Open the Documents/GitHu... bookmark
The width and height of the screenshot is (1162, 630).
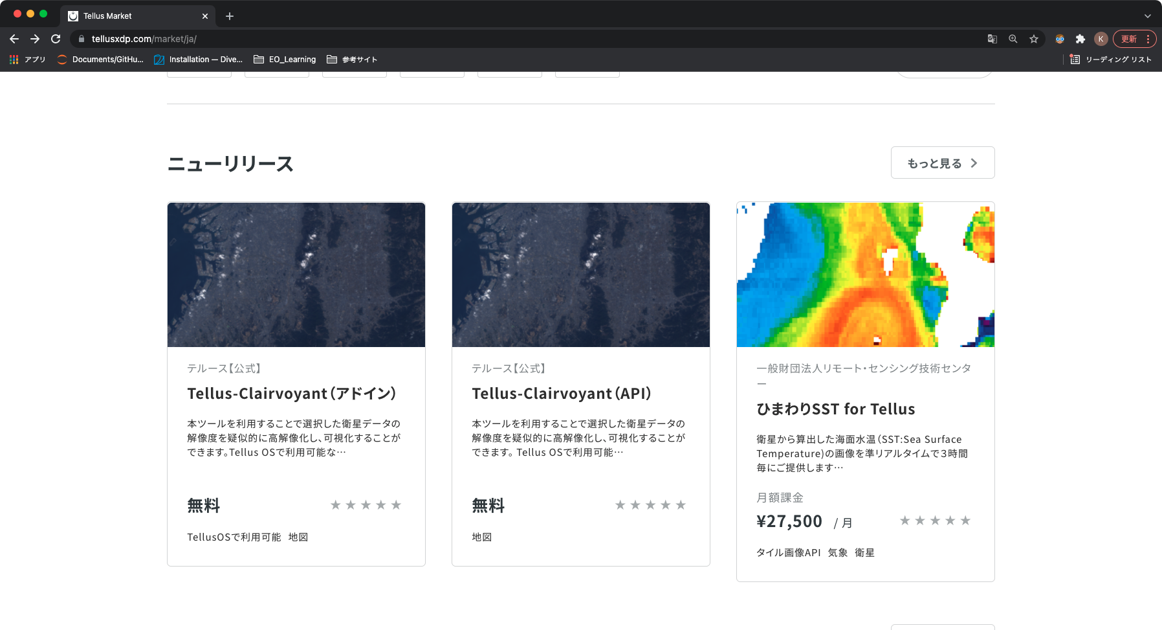101,60
